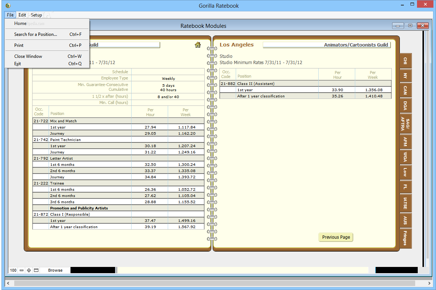Click the home icon on left page

click(x=198, y=45)
